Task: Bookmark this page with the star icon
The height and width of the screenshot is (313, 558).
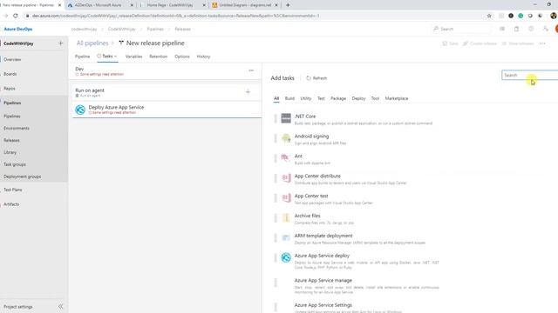Action: pos(489,16)
